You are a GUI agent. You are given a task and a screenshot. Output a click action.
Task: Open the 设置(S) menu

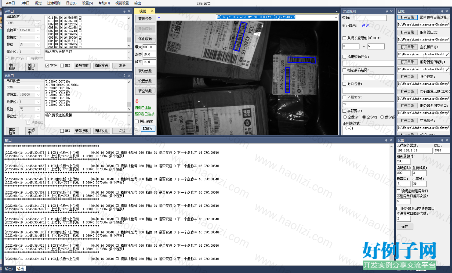(87, 3)
